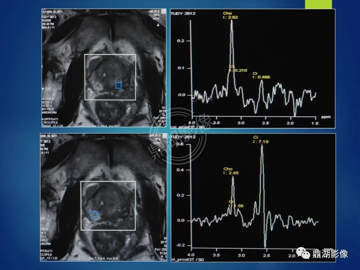
Task: Click the white ROI box on top MRI
Action: pyautogui.click(x=110, y=77)
